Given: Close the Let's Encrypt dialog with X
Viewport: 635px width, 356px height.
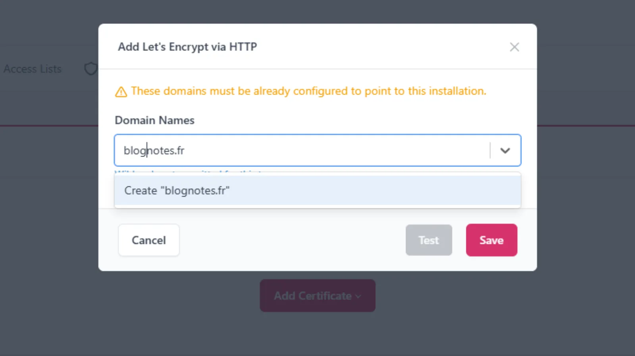Looking at the screenshot, I should [x=514, y=47].
